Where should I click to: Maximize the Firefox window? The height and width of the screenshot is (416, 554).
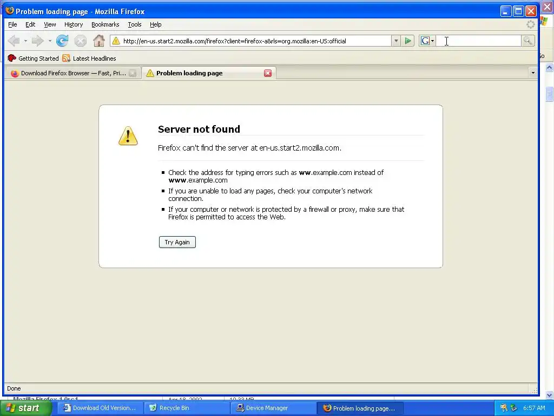[518, 11]
